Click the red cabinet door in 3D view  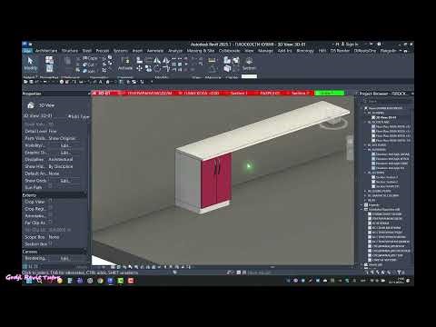[x=216, y=181]
